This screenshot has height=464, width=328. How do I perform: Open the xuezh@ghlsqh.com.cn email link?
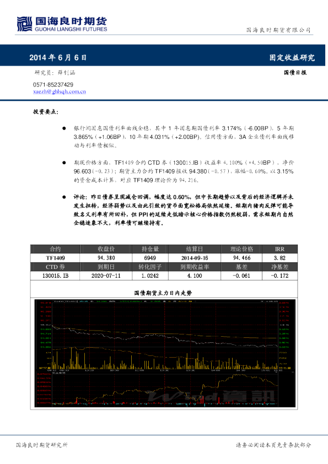[60, 91]
